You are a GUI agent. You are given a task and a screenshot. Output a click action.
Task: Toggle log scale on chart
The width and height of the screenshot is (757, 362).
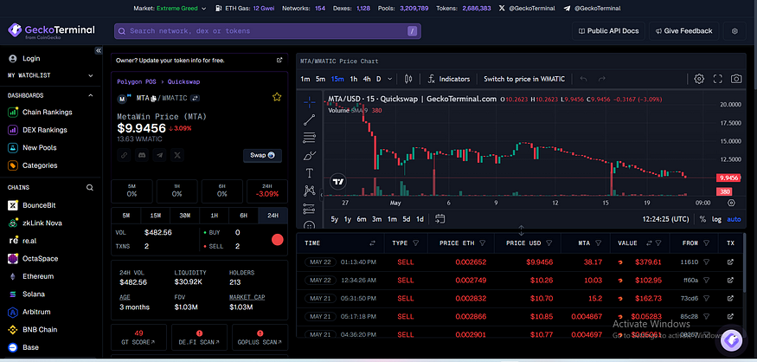pyautogui.click(x=716, y=219)
